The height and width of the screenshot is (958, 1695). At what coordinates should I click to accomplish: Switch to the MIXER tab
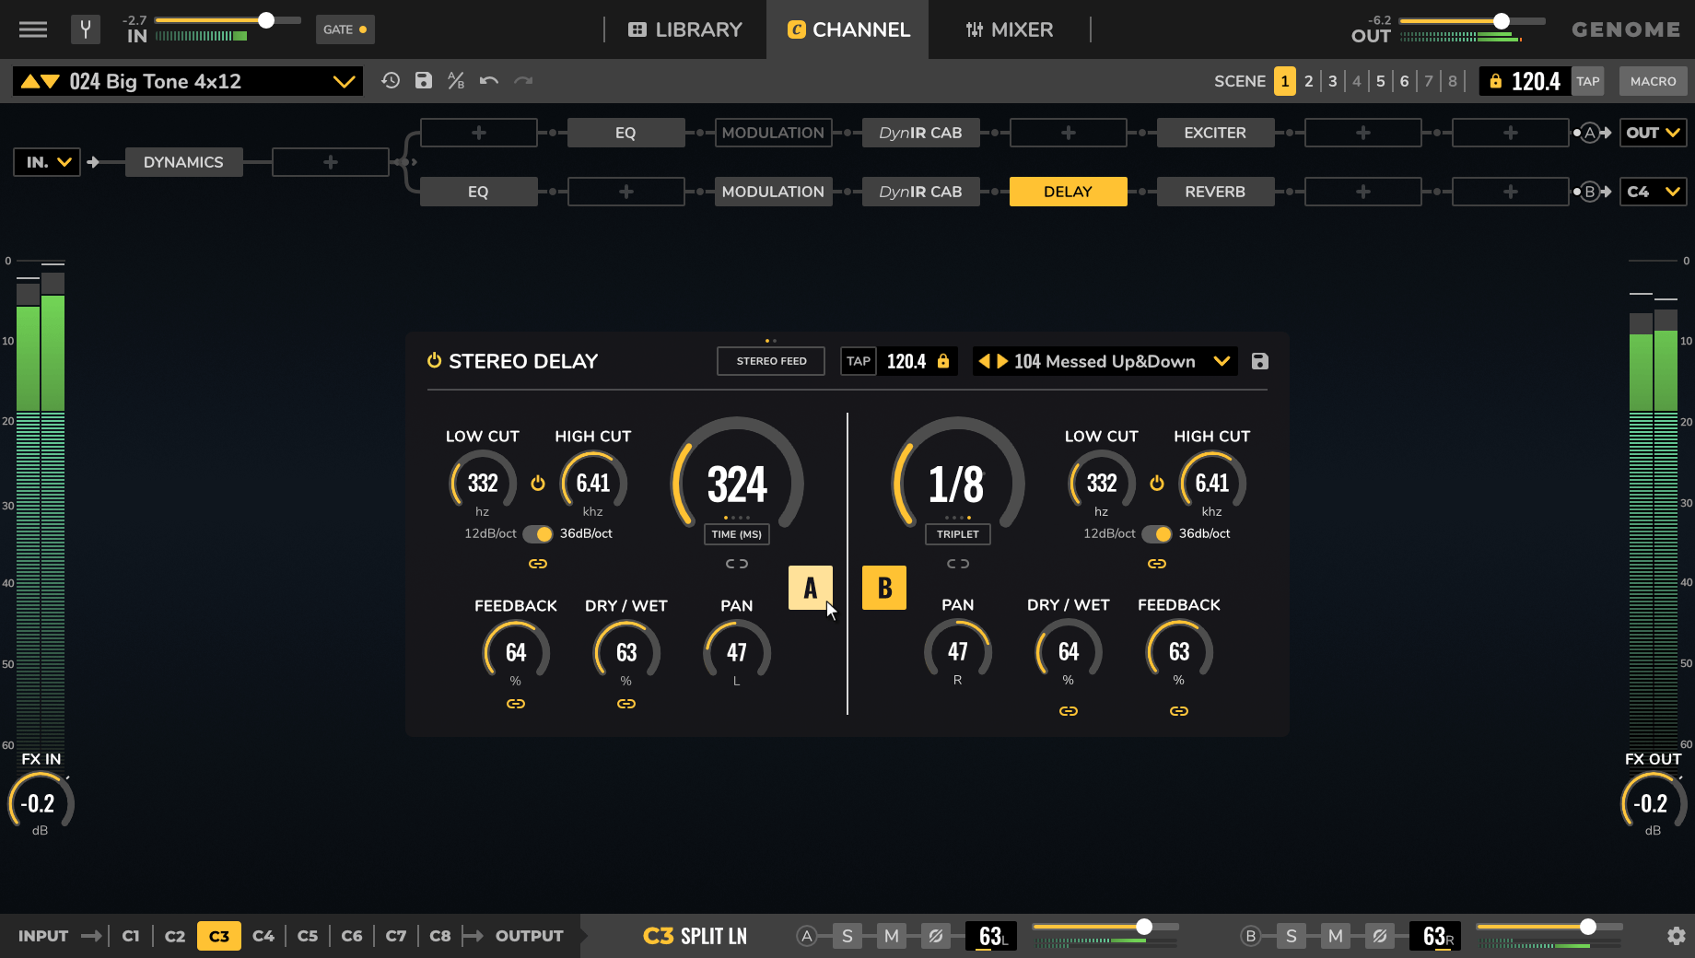point(1010,29)
